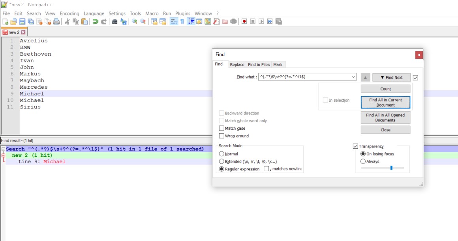The height and width of the screenshot is (241, 458).
Task: Click Find All in All Opened Documents
Action: [386, 118]
